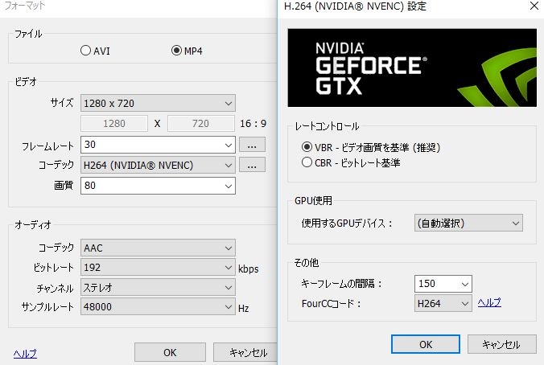The image size is (544, 365).
Task: Open the ヘルプ link beside FourCC code
Action: pos(489,302)
